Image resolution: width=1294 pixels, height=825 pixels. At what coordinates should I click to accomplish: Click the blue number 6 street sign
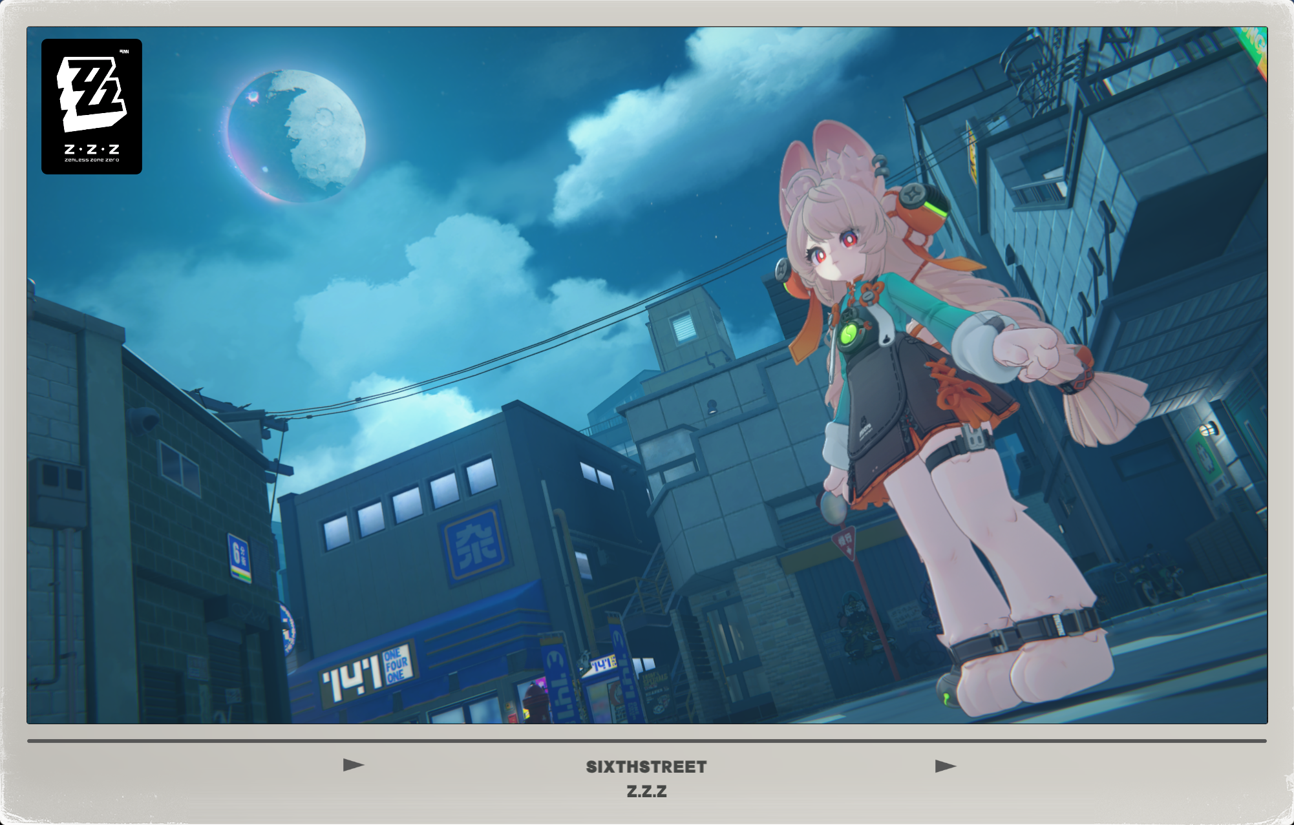pyautogui.click(x=239, y=557)
